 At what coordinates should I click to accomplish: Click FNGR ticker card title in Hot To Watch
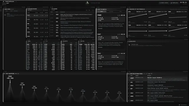click(100, 15)
